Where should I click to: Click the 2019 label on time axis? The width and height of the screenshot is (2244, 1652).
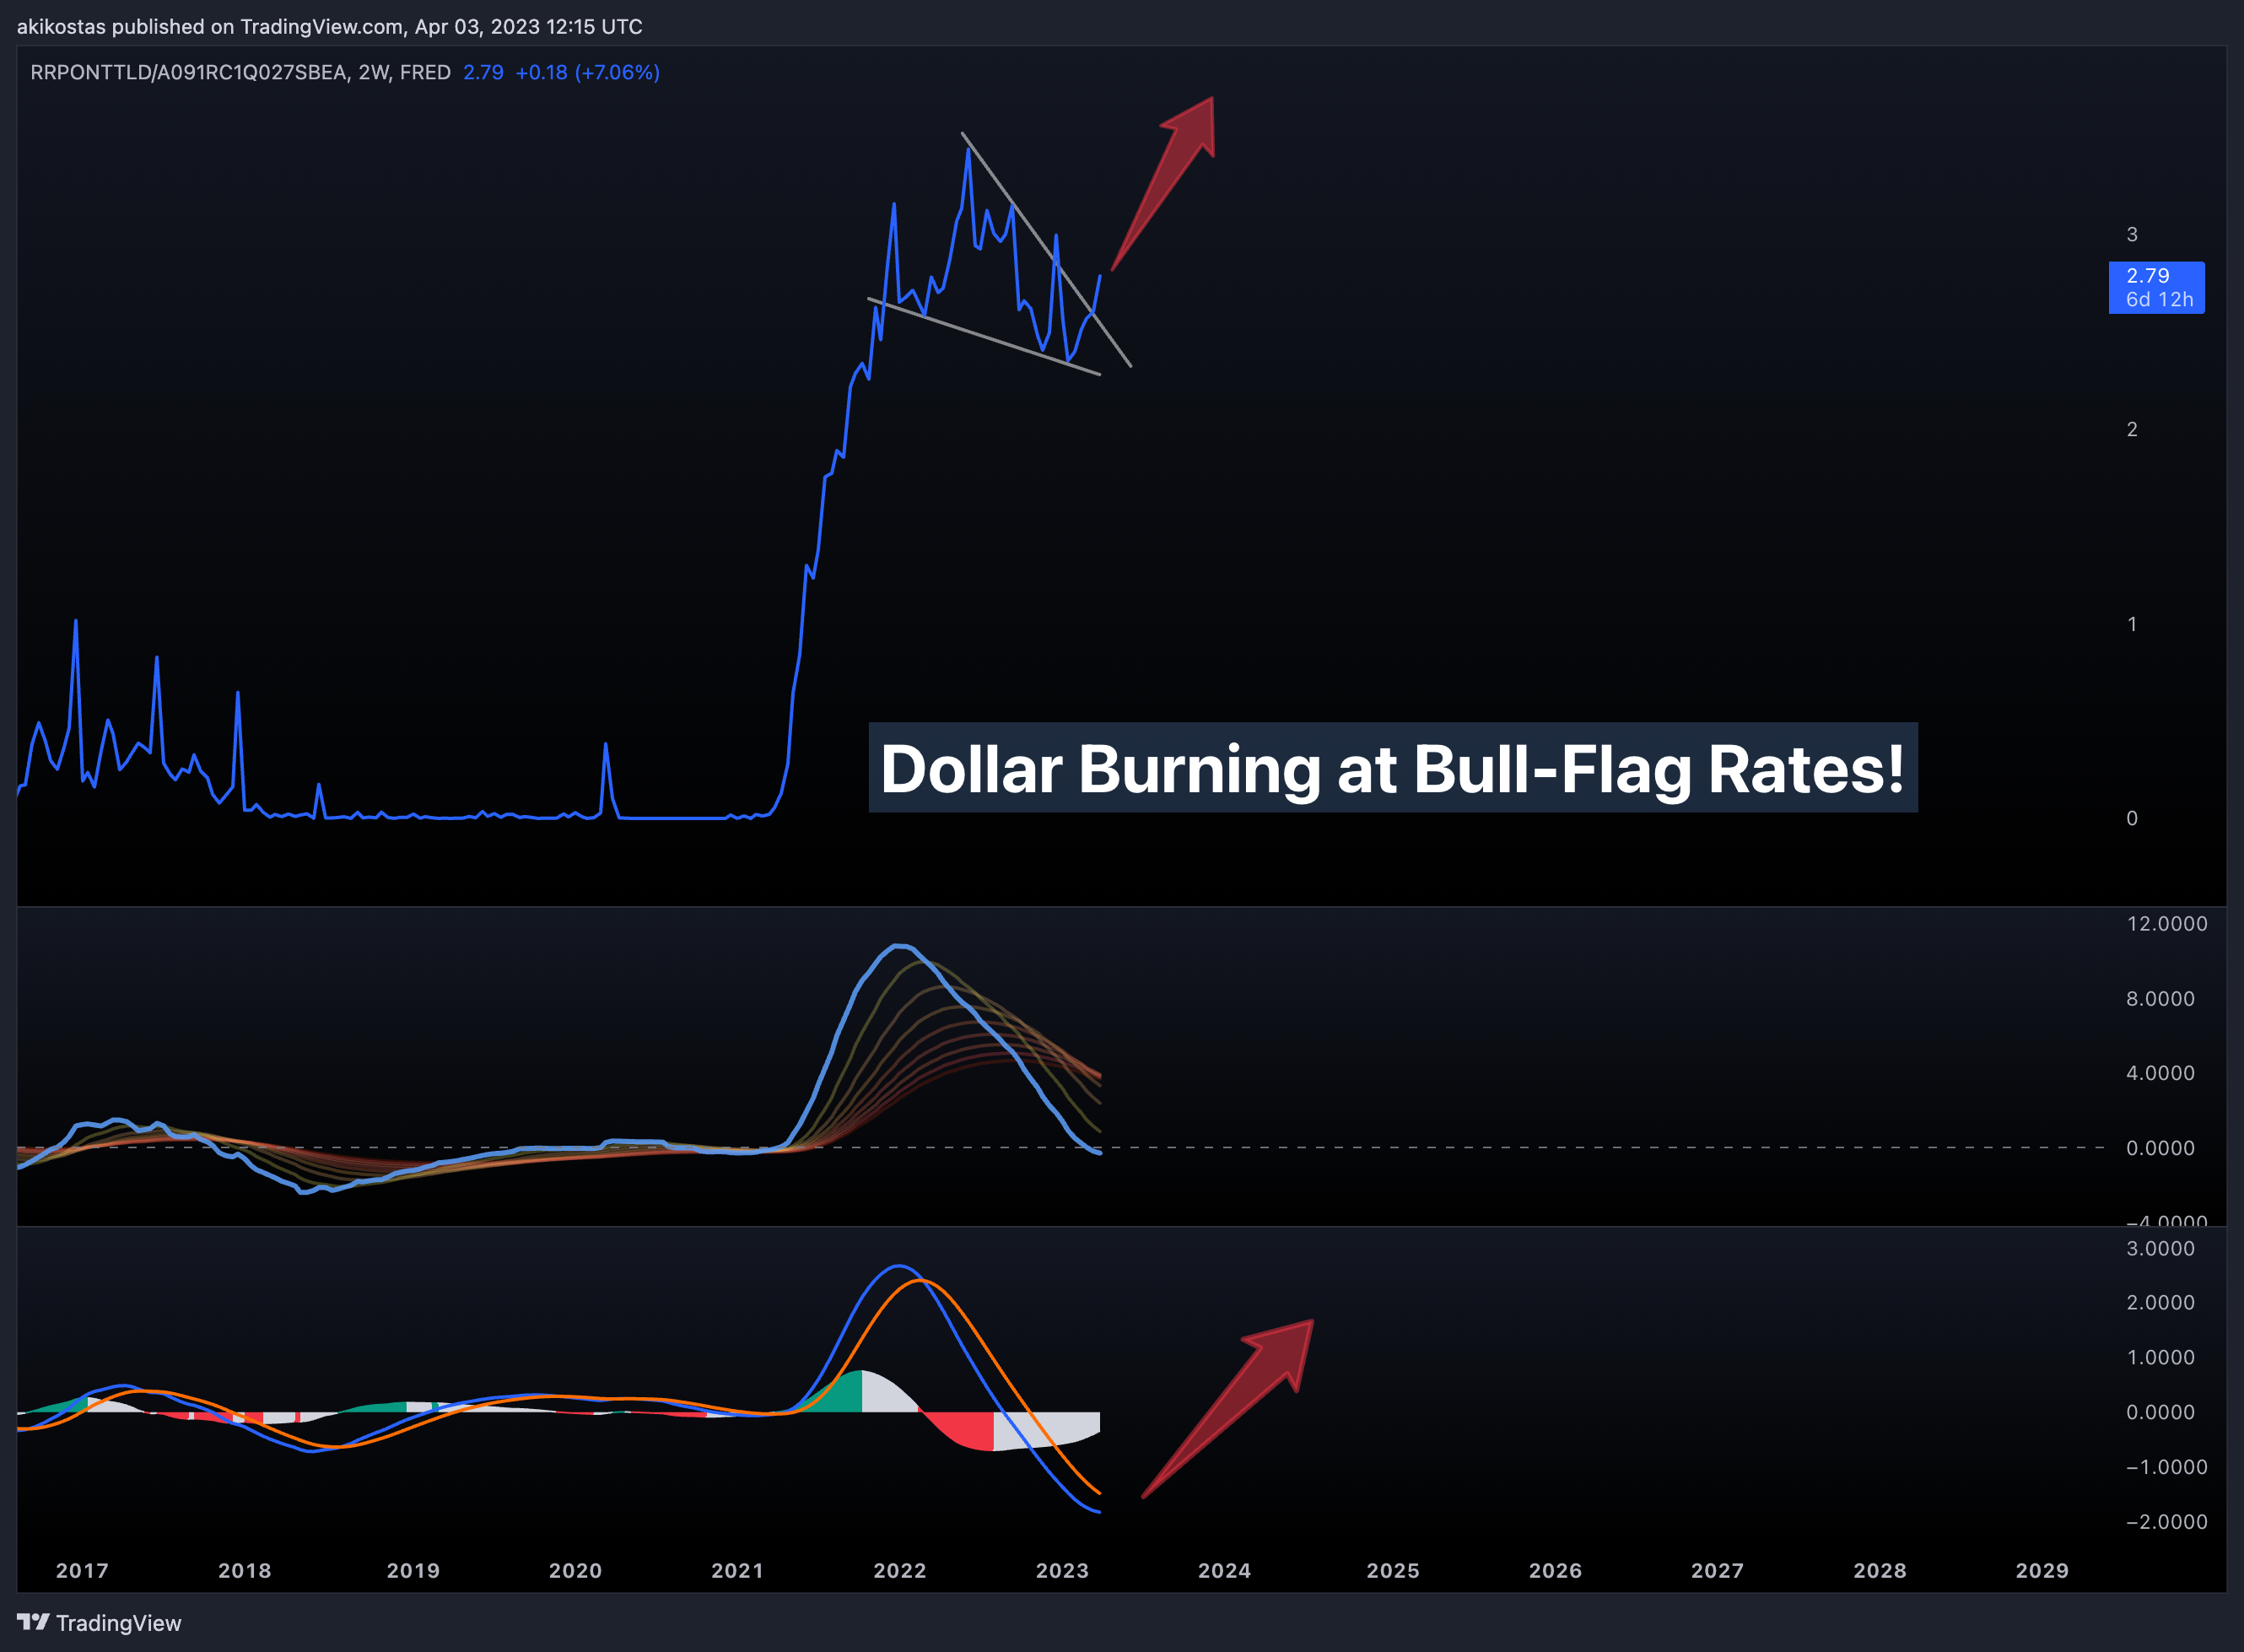click(413, 1570)
